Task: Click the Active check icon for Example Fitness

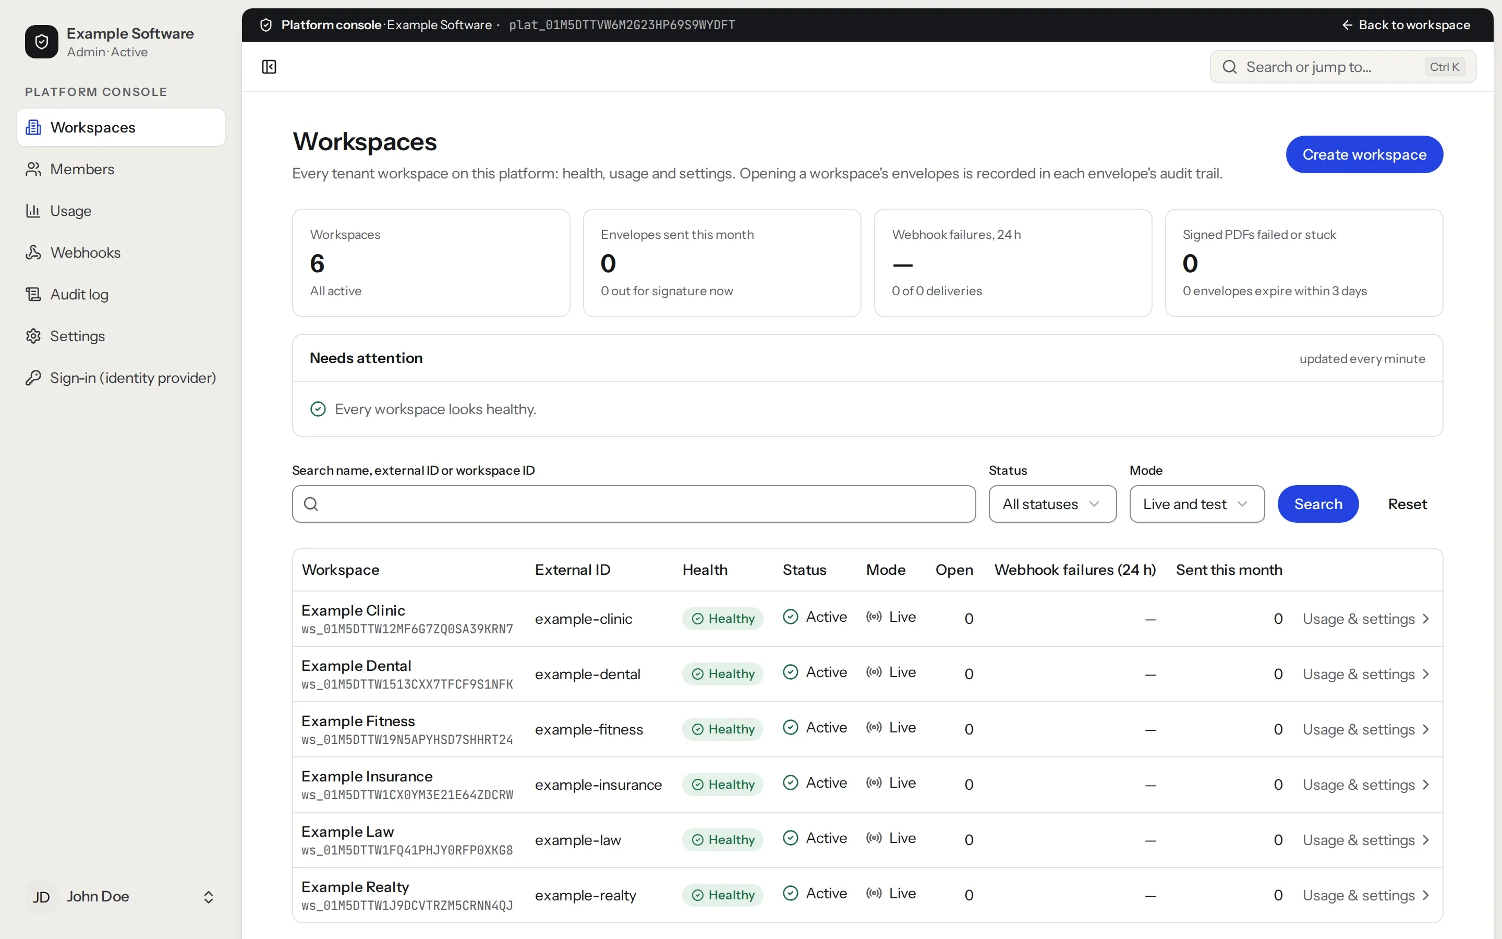Action: [x=791, y=727]
